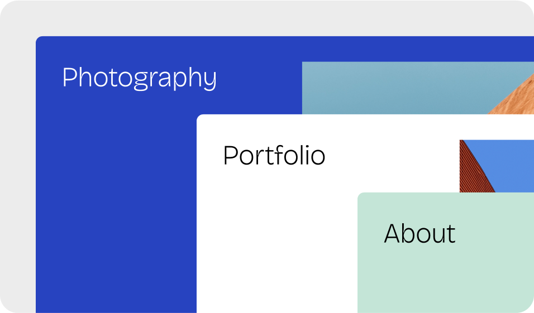This screenshot has width=534, height=313.
Task: Click top-left corner of green About card
Action: coord(361,196)
